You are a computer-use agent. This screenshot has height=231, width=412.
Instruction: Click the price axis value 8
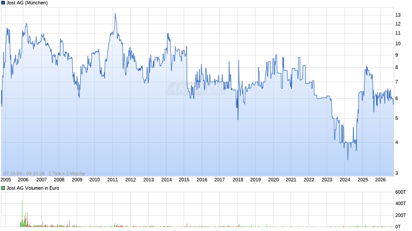coord(397,68)
